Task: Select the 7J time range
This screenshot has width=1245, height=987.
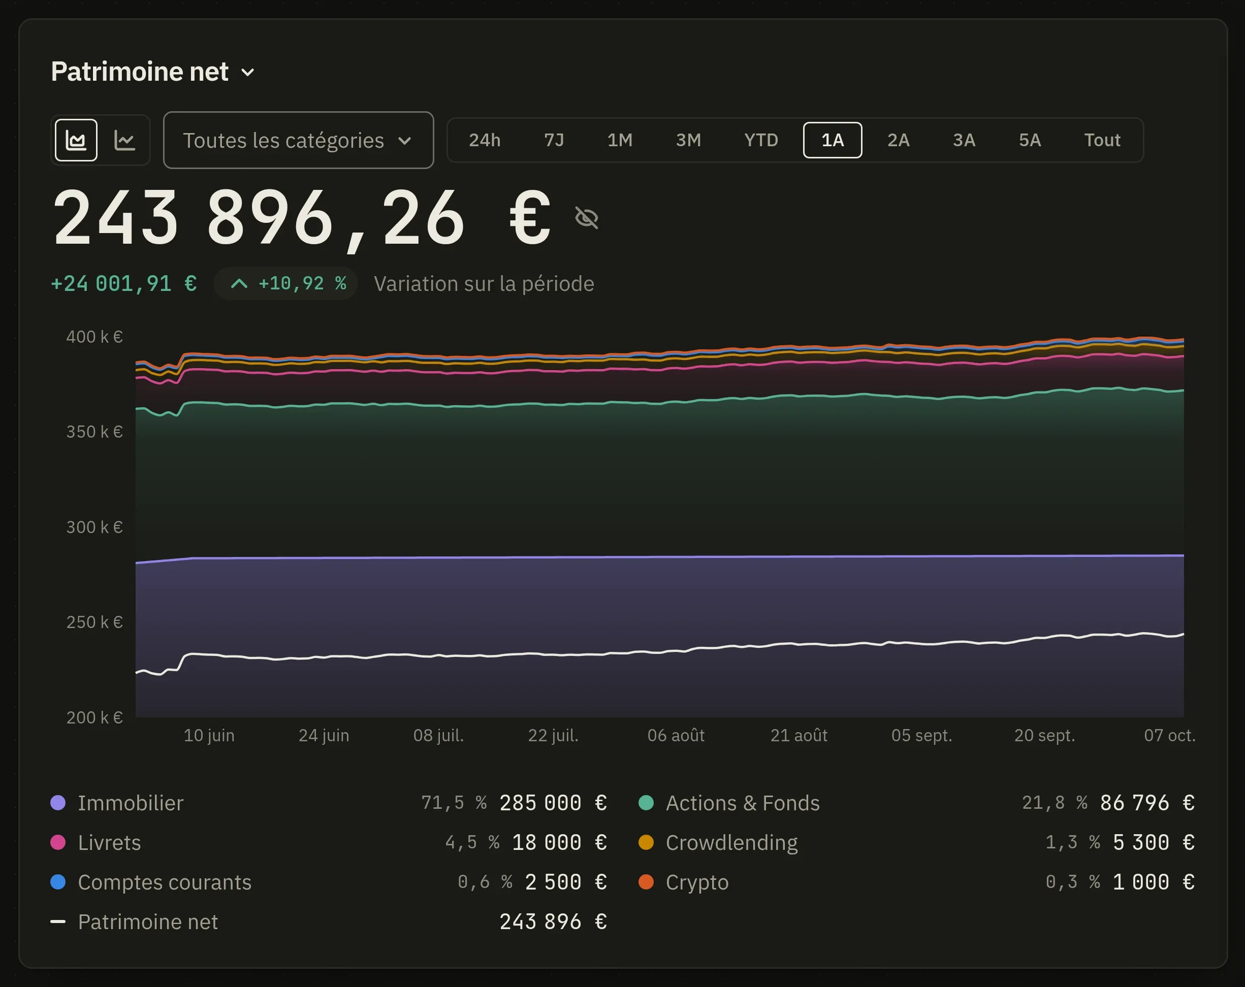Action: tap(554, 140)
